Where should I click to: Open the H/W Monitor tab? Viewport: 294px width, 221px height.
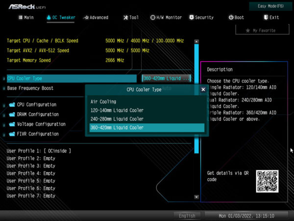click(166, 17)
